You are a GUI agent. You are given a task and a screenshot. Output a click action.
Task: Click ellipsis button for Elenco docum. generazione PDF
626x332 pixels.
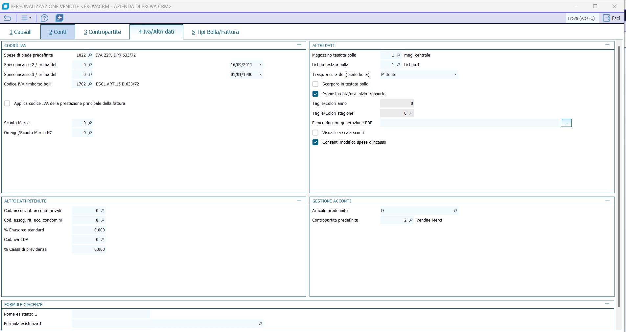pos(566,123)
